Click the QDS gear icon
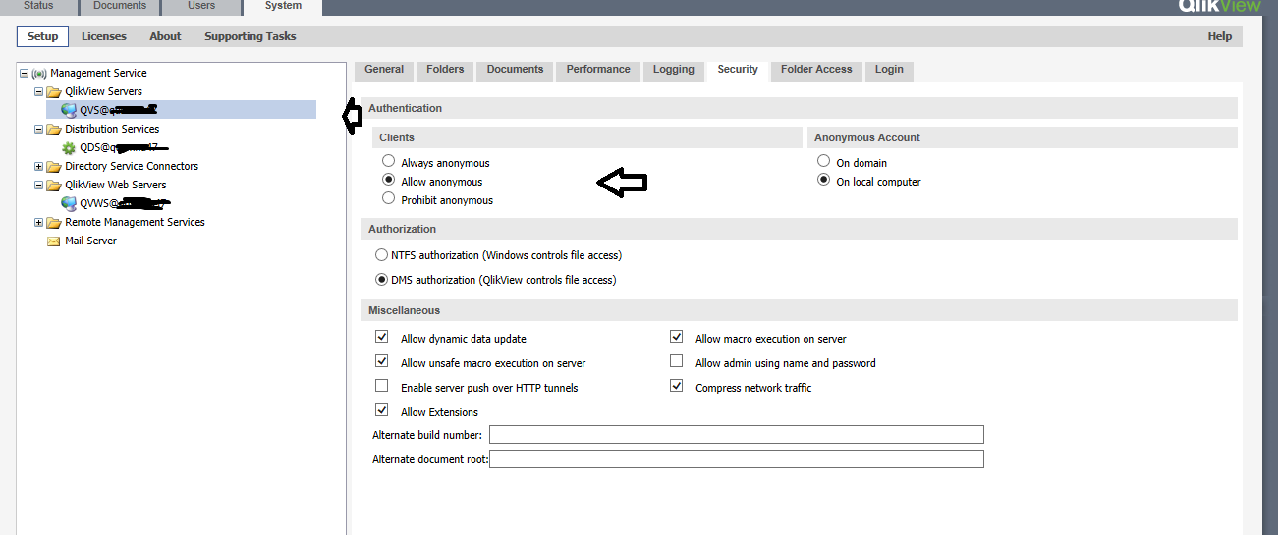 coord(69,148)
